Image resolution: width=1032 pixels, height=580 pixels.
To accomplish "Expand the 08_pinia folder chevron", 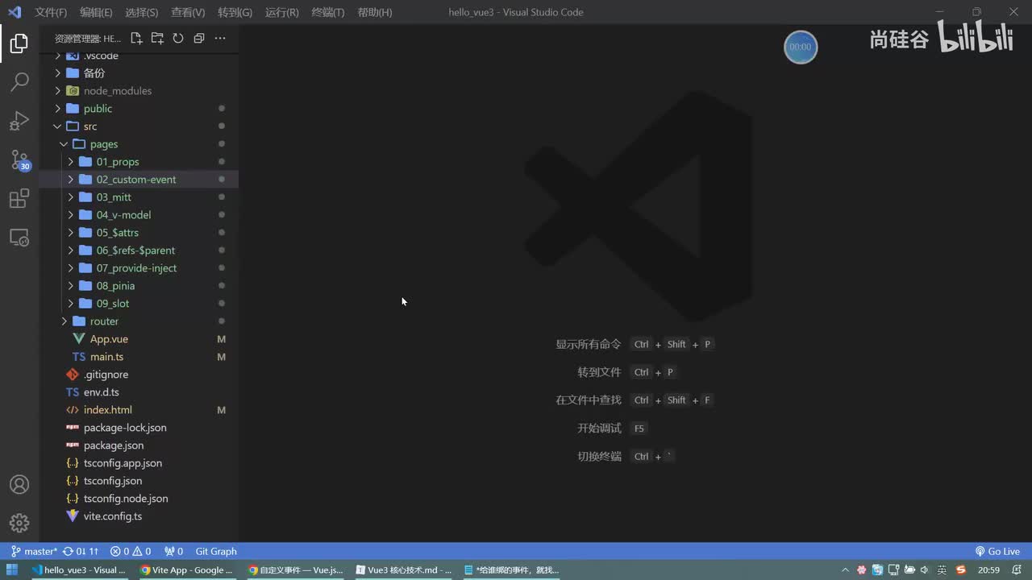I will tap(70, 286).
